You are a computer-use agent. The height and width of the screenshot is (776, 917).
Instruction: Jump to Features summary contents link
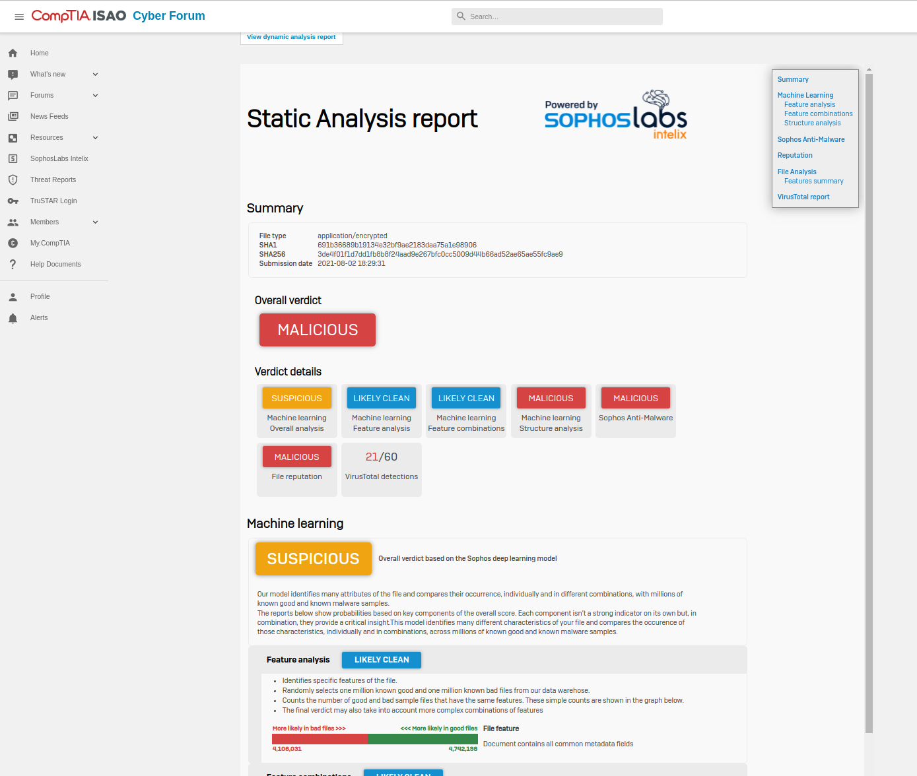[814, 181]
